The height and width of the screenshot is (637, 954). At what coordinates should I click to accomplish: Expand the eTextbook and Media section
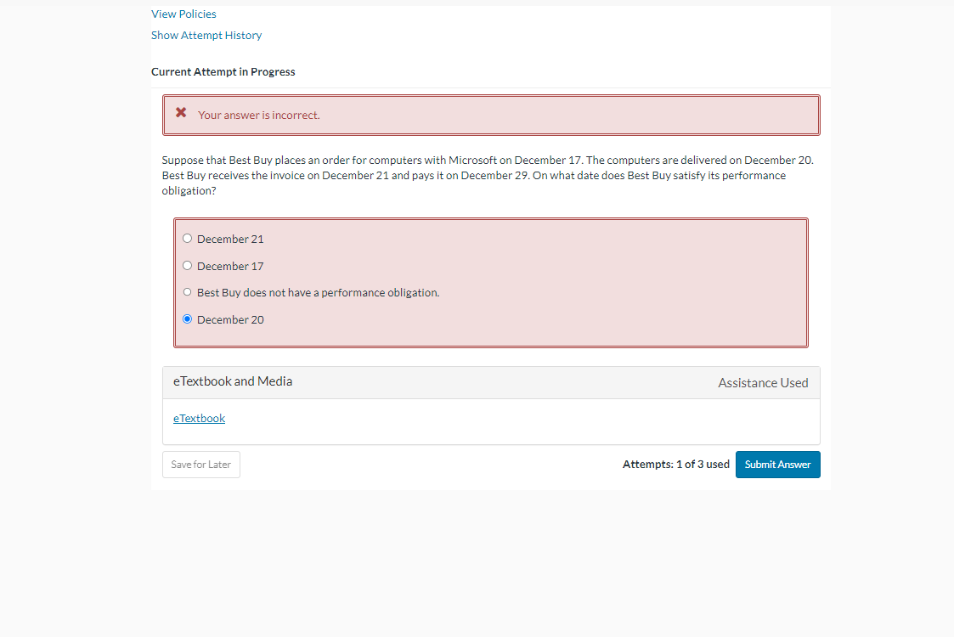click(233, 381)
